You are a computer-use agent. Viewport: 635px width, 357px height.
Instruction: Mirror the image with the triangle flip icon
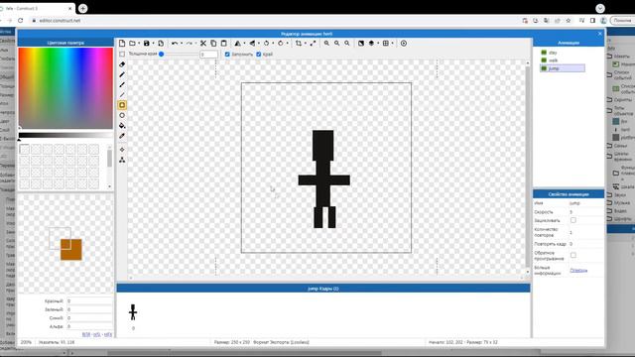click(238, 43)
